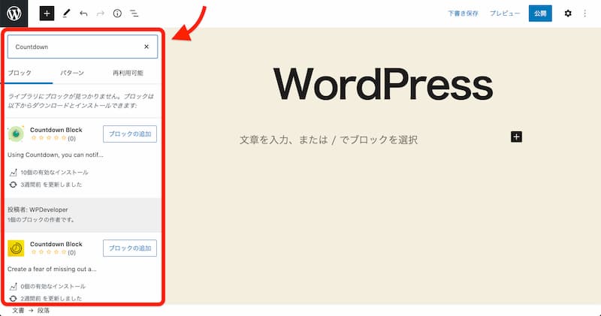Click the Countdown search field
This screenshot has width=601, height=316.
83,47
